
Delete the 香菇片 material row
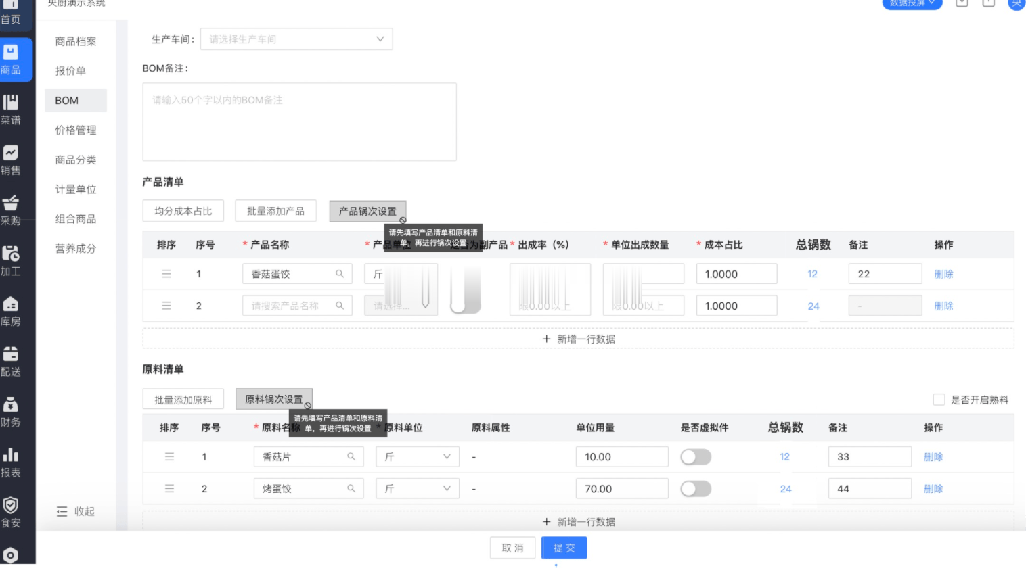933,456
